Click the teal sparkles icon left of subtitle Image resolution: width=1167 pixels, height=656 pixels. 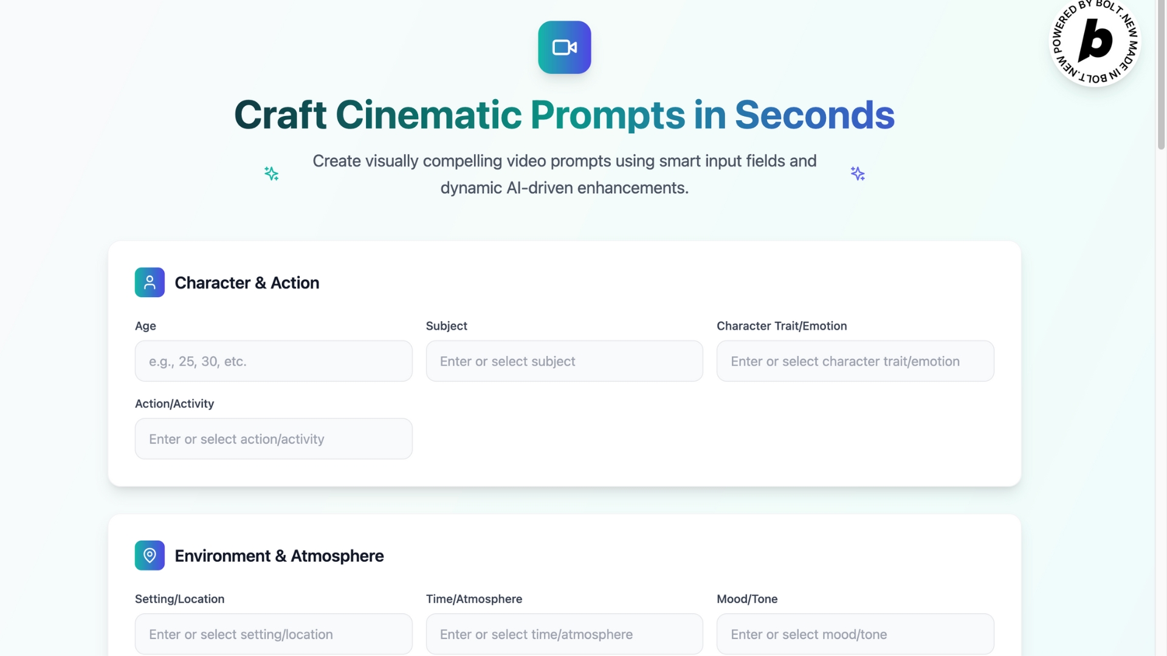[271, 174]
